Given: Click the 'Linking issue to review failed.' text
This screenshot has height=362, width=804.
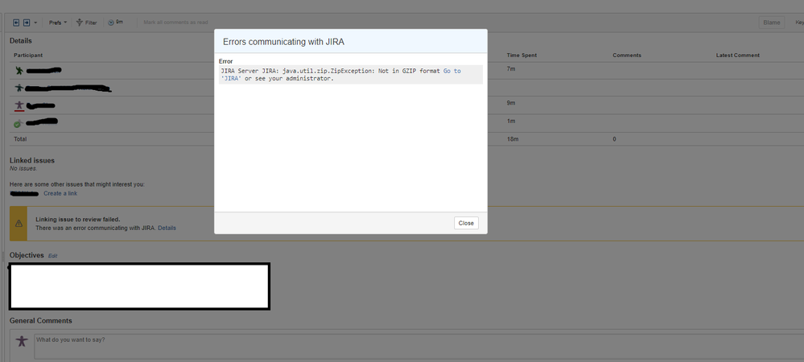Looking at the screenshot, I should (x=78, y=220).
